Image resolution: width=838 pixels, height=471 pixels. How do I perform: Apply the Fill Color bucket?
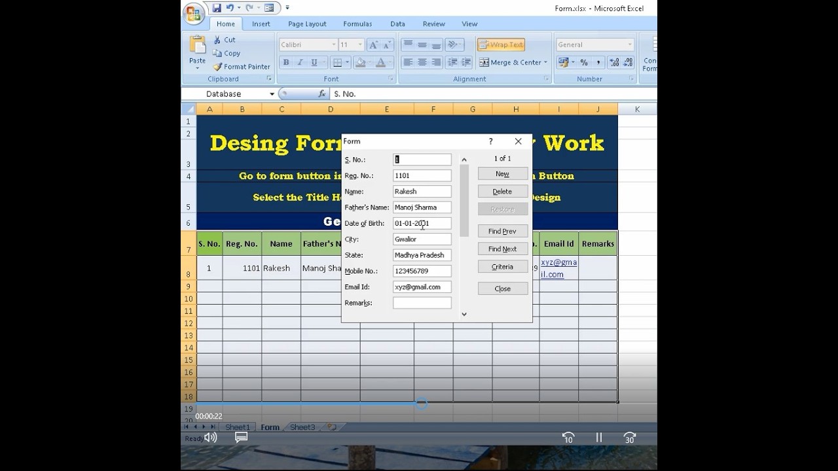(360, 63)
